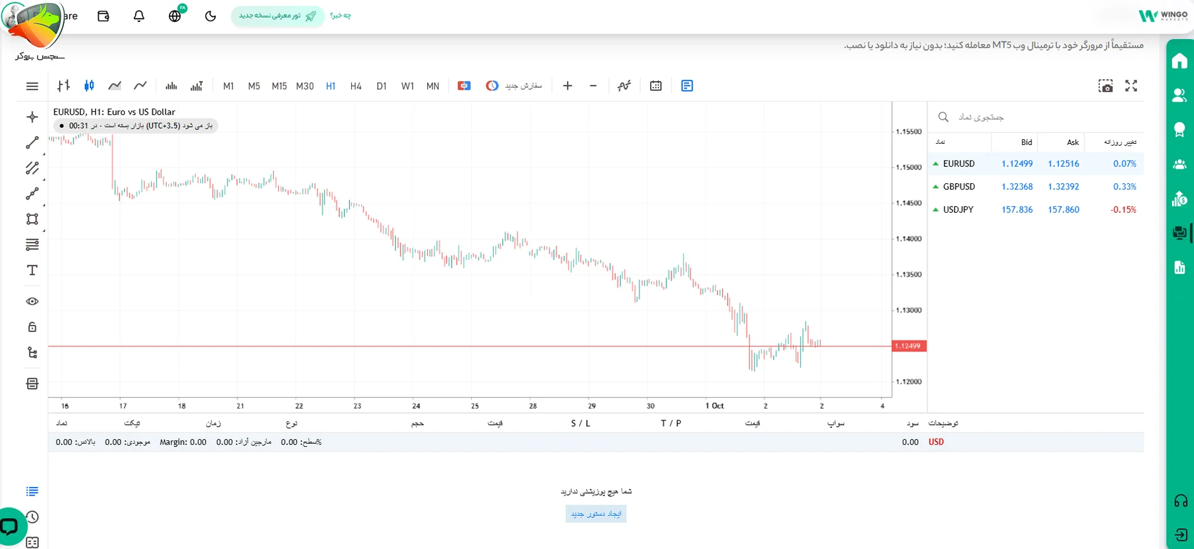This screenshot has height=549, width=1194.
Task: Click the symbol search field
Action: pos(1036,117)
